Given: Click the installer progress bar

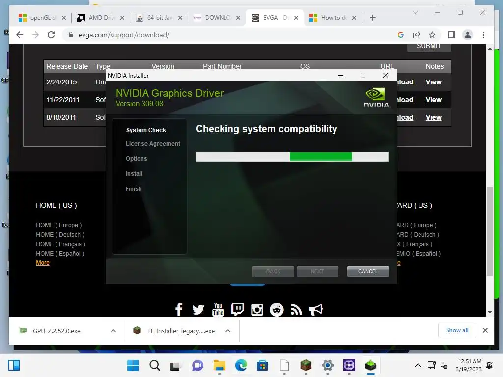Looking at the screenshot, I should coord(292,157).
